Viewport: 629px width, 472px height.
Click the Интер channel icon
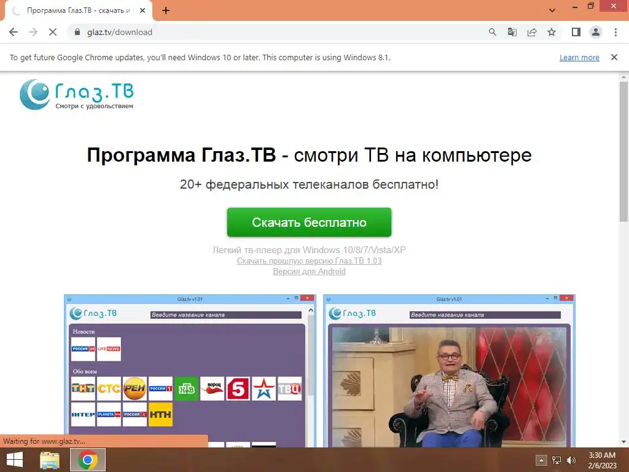[x=83, y=414]
